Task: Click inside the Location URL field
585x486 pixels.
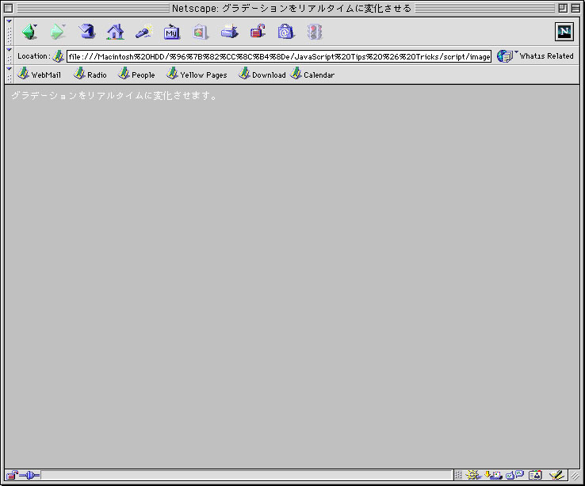Action: click(277, 56)
